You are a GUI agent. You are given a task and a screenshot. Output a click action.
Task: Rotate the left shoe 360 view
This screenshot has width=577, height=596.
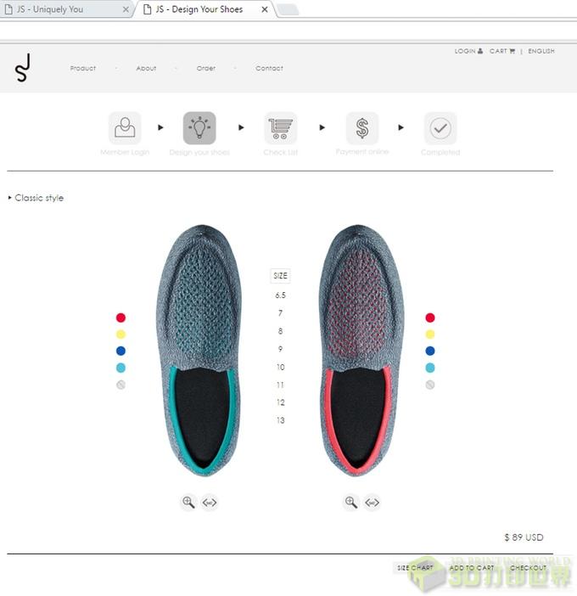210,503
